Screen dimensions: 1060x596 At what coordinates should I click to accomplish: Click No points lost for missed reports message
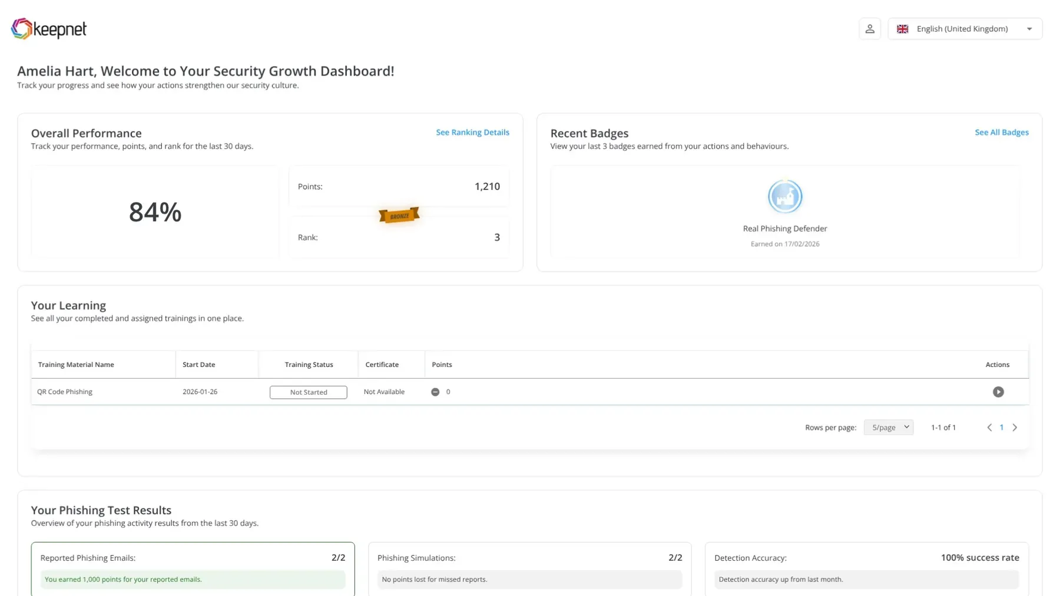click(x=529, y=580)
